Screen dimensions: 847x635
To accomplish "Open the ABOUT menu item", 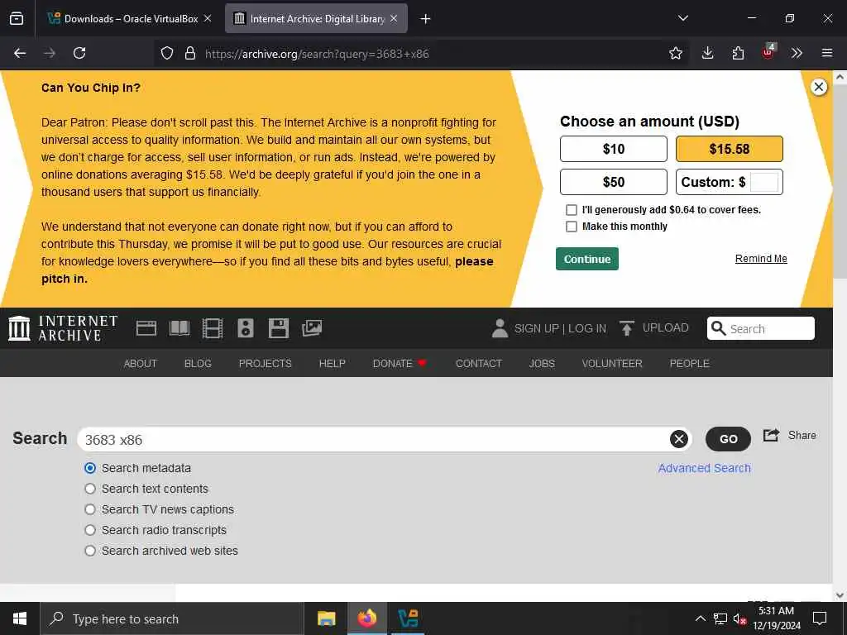I will click(x=141, y=364).
